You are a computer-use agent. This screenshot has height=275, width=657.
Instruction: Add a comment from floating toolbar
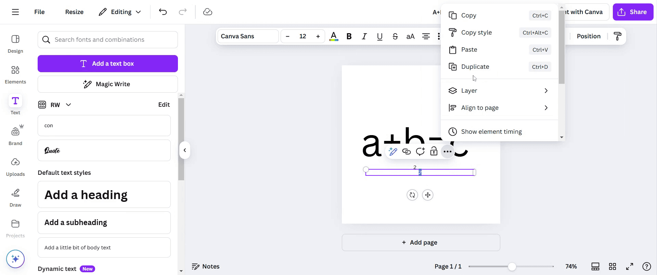[x=420, y=152]
